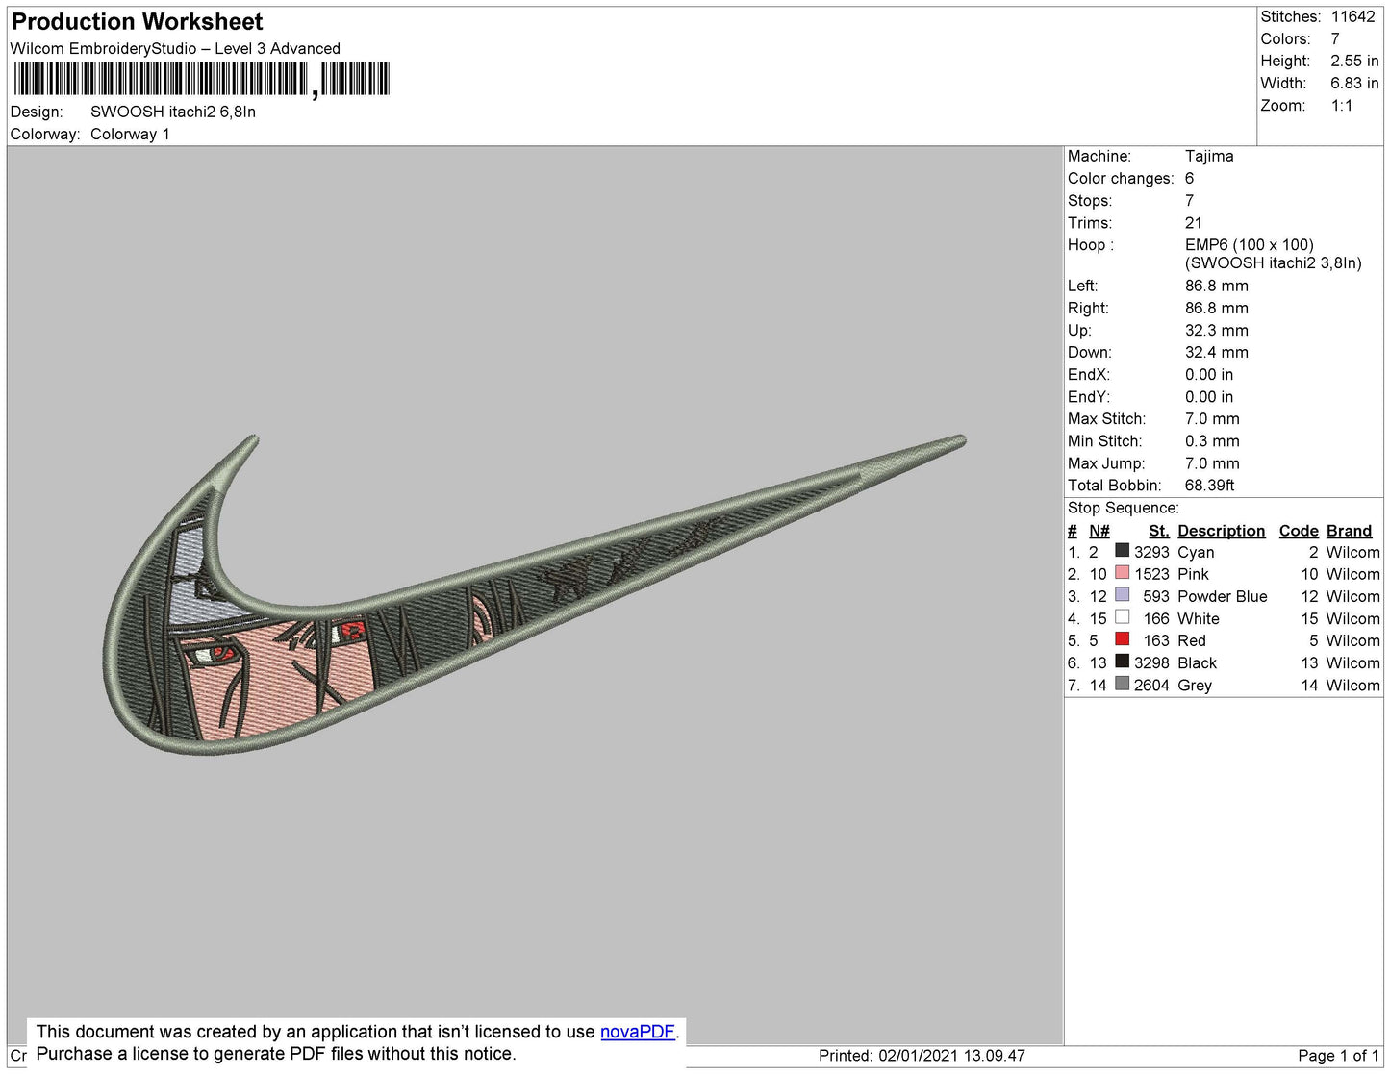Click the barcode under the worksheet title
Screen dimensions: 1390x1074
point(201,79)
